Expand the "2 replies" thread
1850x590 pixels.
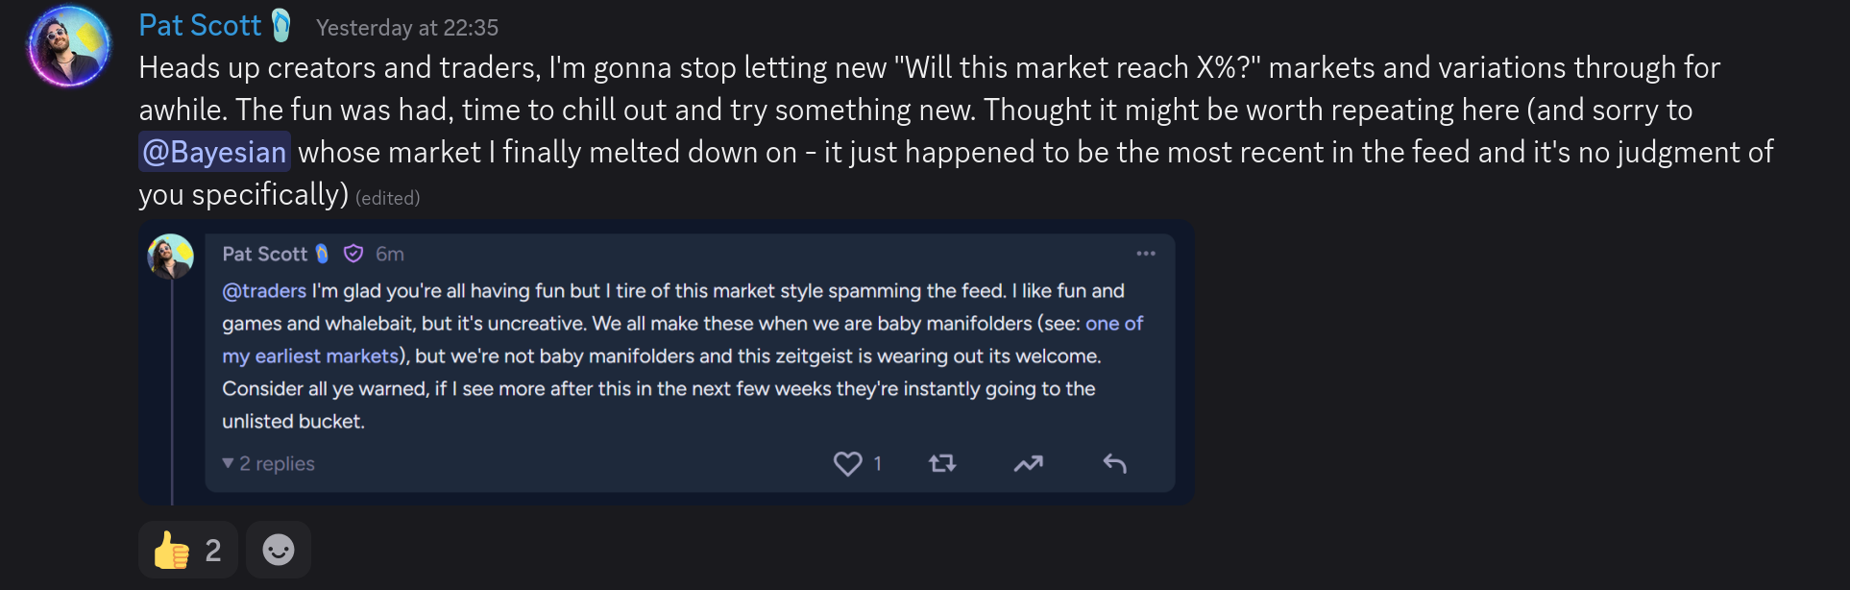[269, 463]
